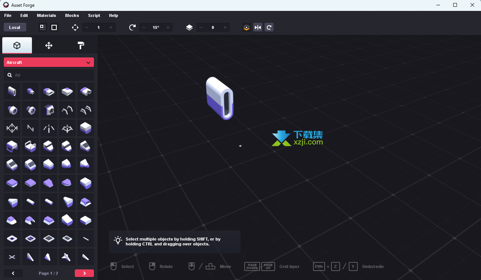Screen dimensions: 481x280
Task: Click the move step value field 1
Action: pos(98,27)
